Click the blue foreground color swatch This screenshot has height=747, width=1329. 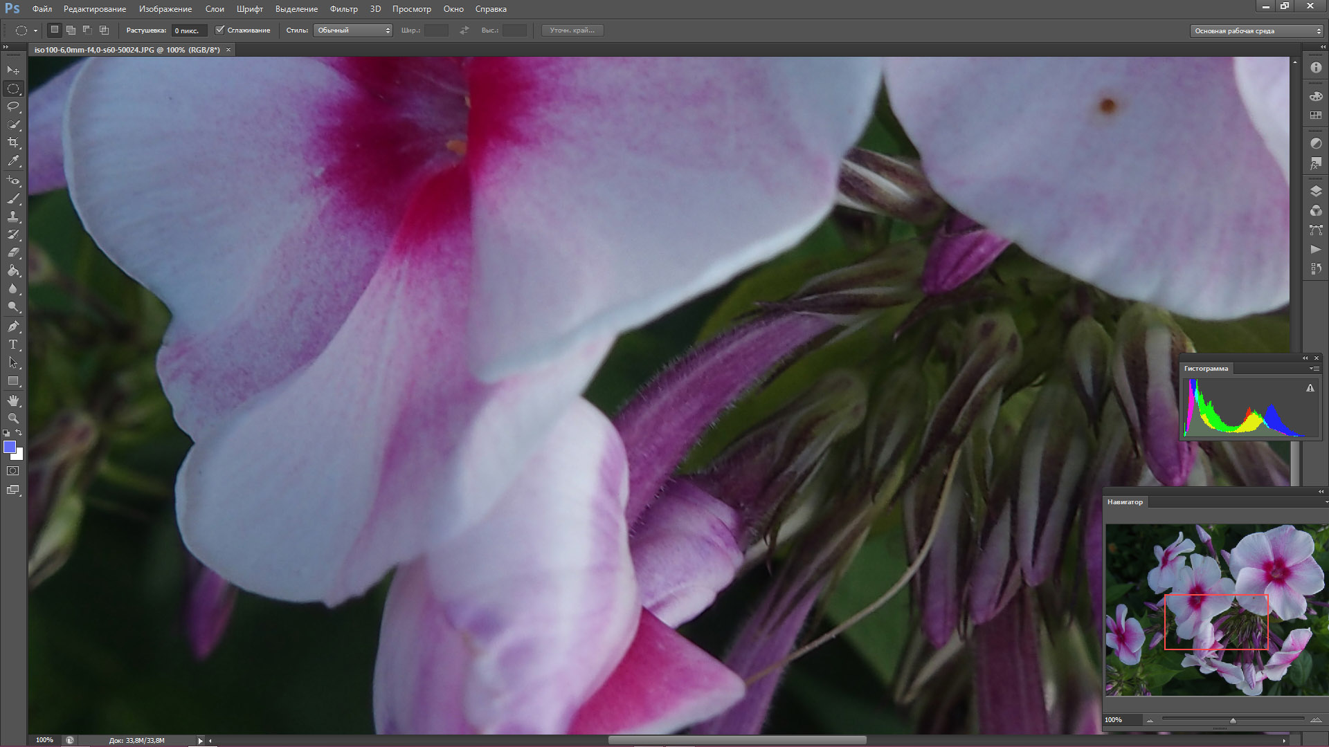pos(10,447)
